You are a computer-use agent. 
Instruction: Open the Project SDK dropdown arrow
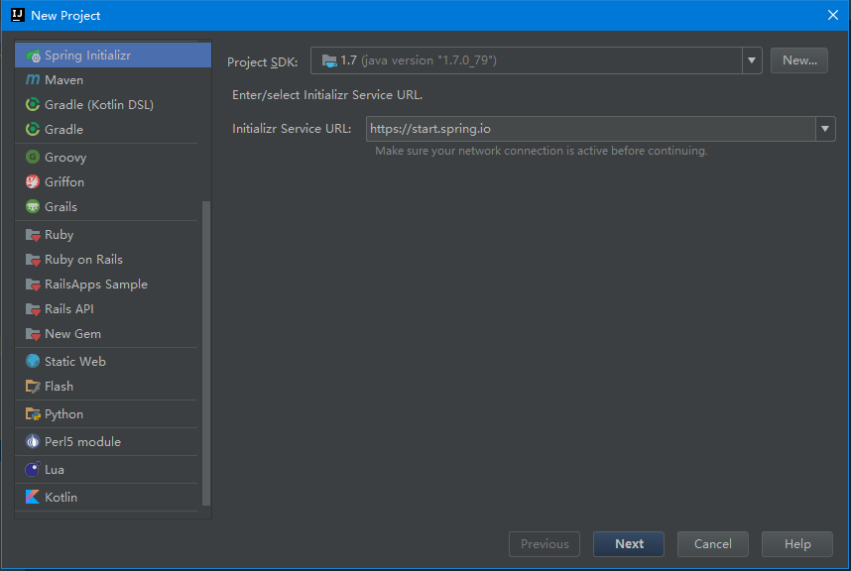[752, 60]
